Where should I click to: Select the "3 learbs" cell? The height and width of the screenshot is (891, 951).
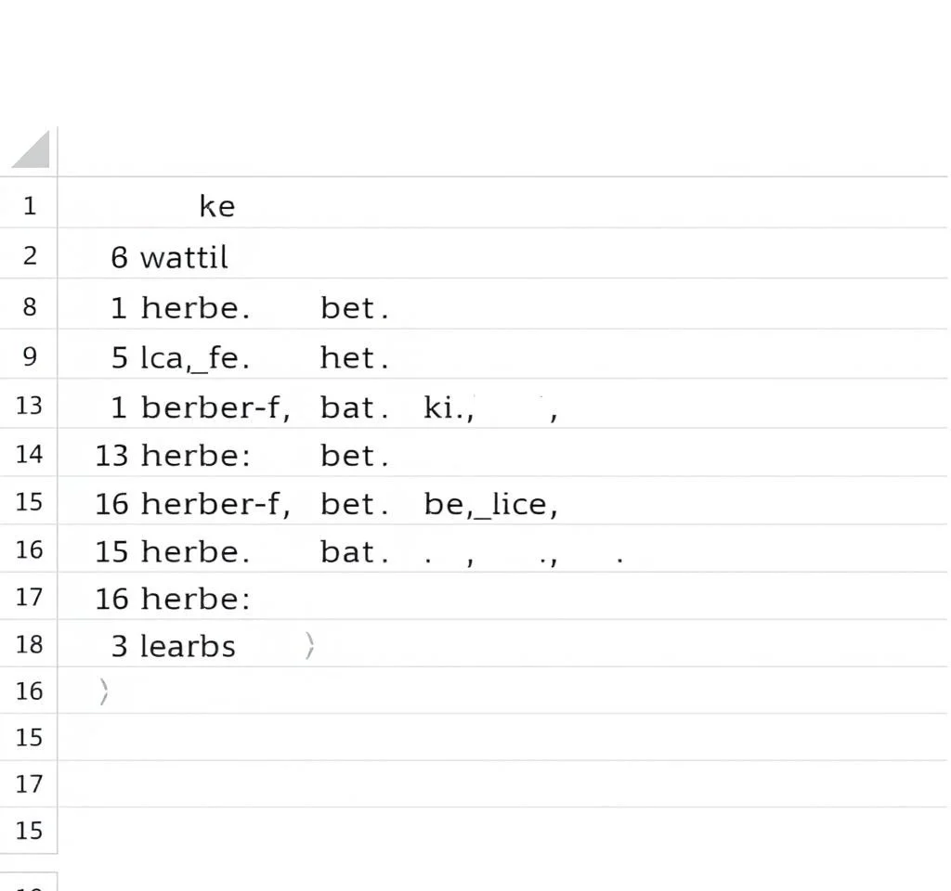[x=174, y=645]
